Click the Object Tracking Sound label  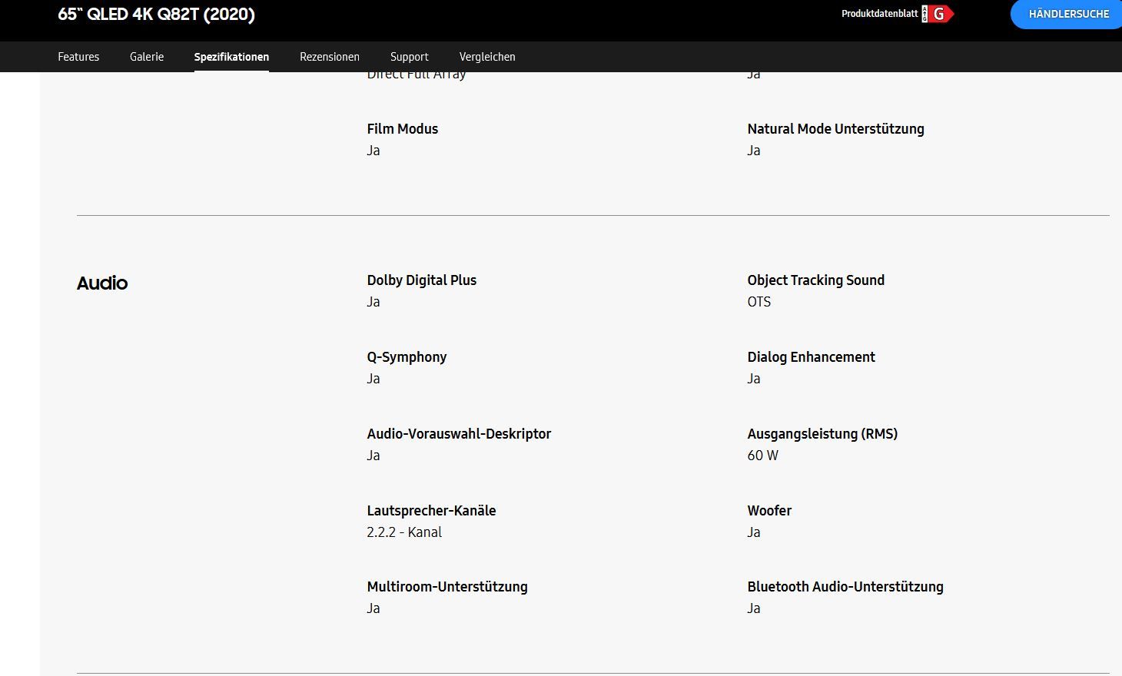click(816, 280)
